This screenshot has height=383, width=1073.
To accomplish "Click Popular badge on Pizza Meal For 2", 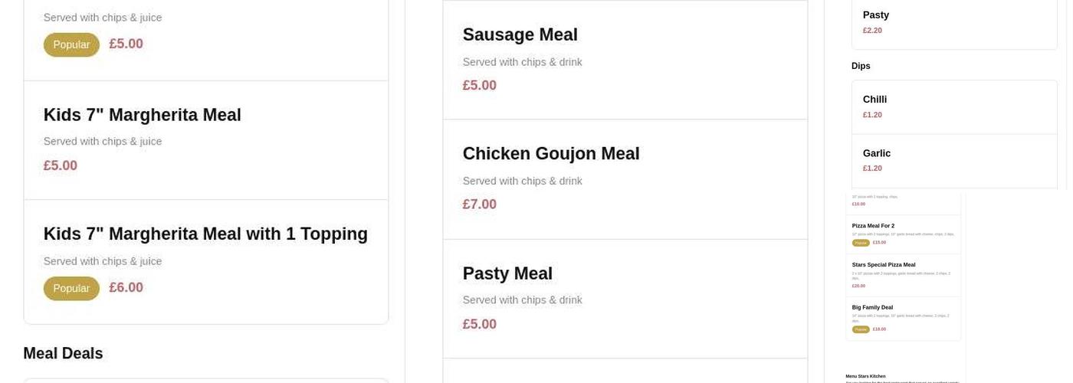I will (861, 243).
